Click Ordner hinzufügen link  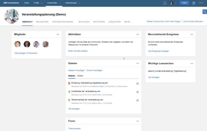point(94,70)
